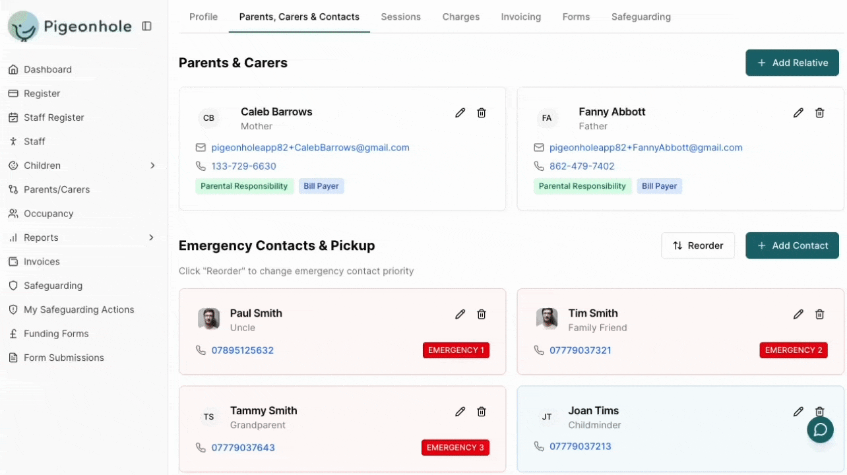This screenshot has width=847, height=475.
Task: Go to Invoices in the sidebar
Action: point(42,262)
